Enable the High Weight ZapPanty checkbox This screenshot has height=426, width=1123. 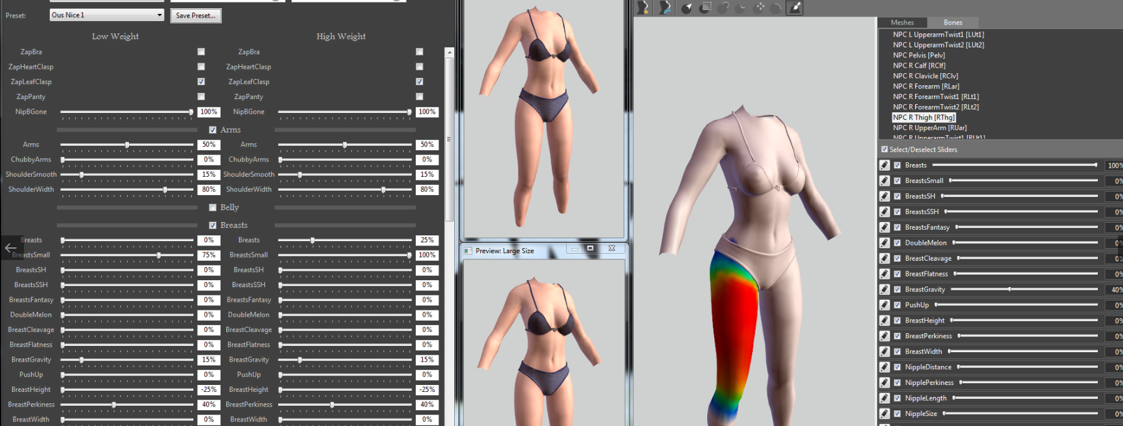click(x=420, y=97)
